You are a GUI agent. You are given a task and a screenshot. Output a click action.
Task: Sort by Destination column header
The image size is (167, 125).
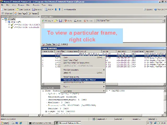coord(123,51)
